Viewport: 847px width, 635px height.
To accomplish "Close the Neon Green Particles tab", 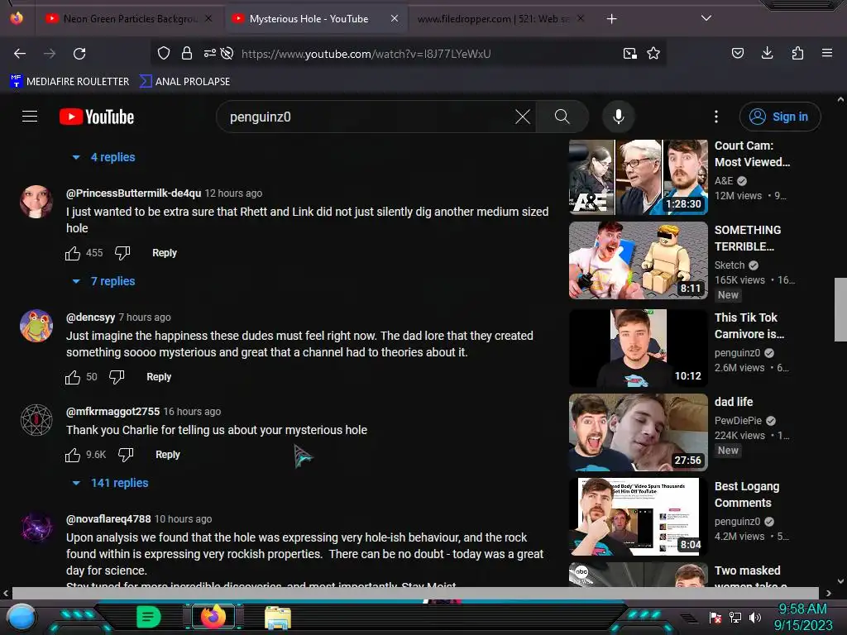I will (208, 18).
